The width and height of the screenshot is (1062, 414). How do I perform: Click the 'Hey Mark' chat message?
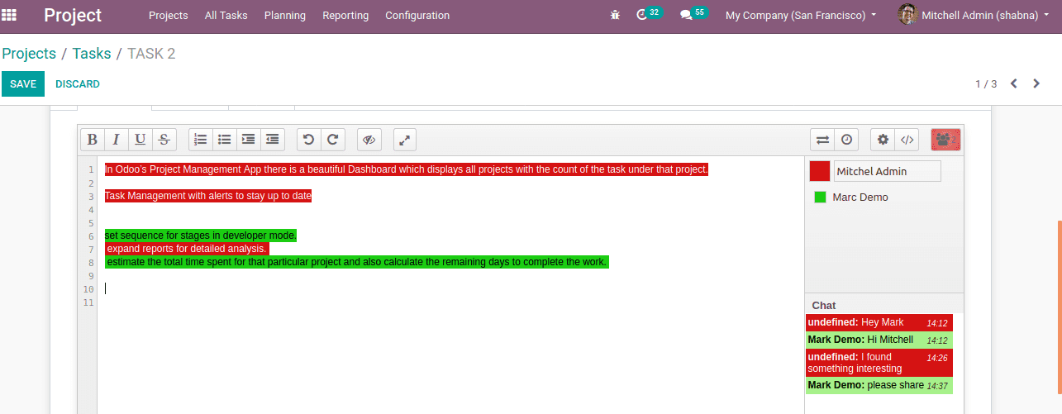(x=879, y=322)
